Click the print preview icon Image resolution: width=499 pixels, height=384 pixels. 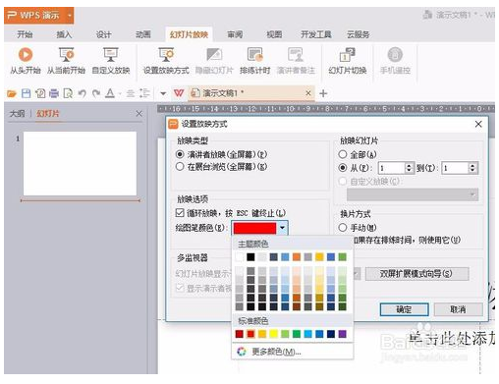click(x=68, y=93)
